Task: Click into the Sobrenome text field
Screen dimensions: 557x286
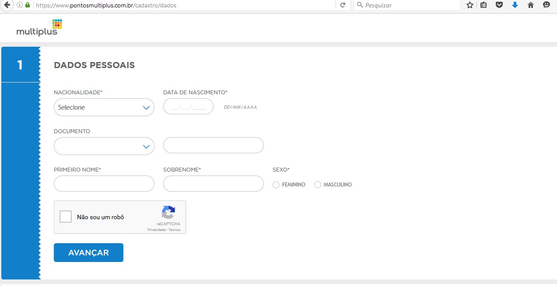Action: [x=213, y=184]
